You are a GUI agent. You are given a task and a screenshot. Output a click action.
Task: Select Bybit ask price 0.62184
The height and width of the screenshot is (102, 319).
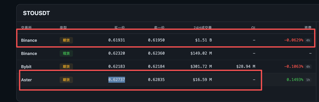click(156, 67)
